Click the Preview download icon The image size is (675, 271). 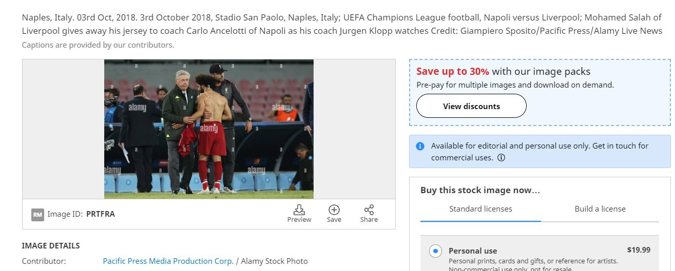click(299, 210)
